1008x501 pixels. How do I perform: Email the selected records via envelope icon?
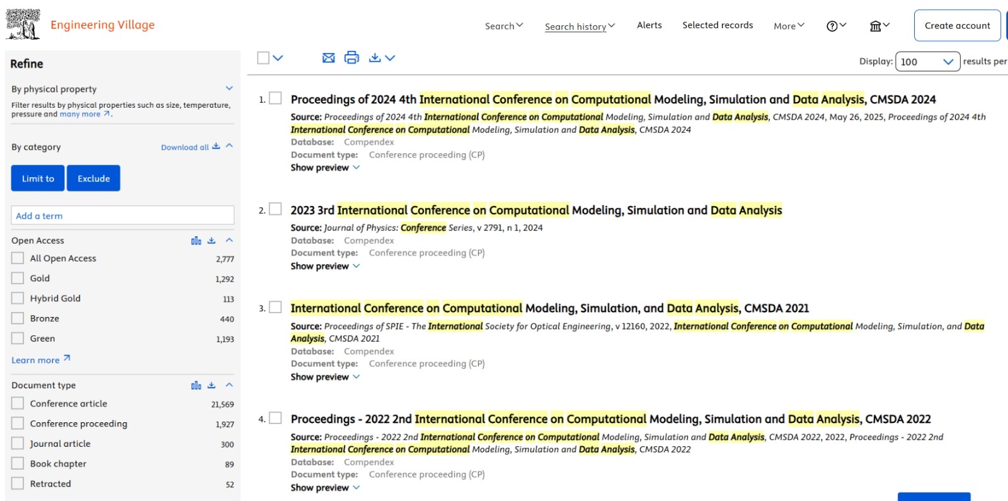[328, 58]
